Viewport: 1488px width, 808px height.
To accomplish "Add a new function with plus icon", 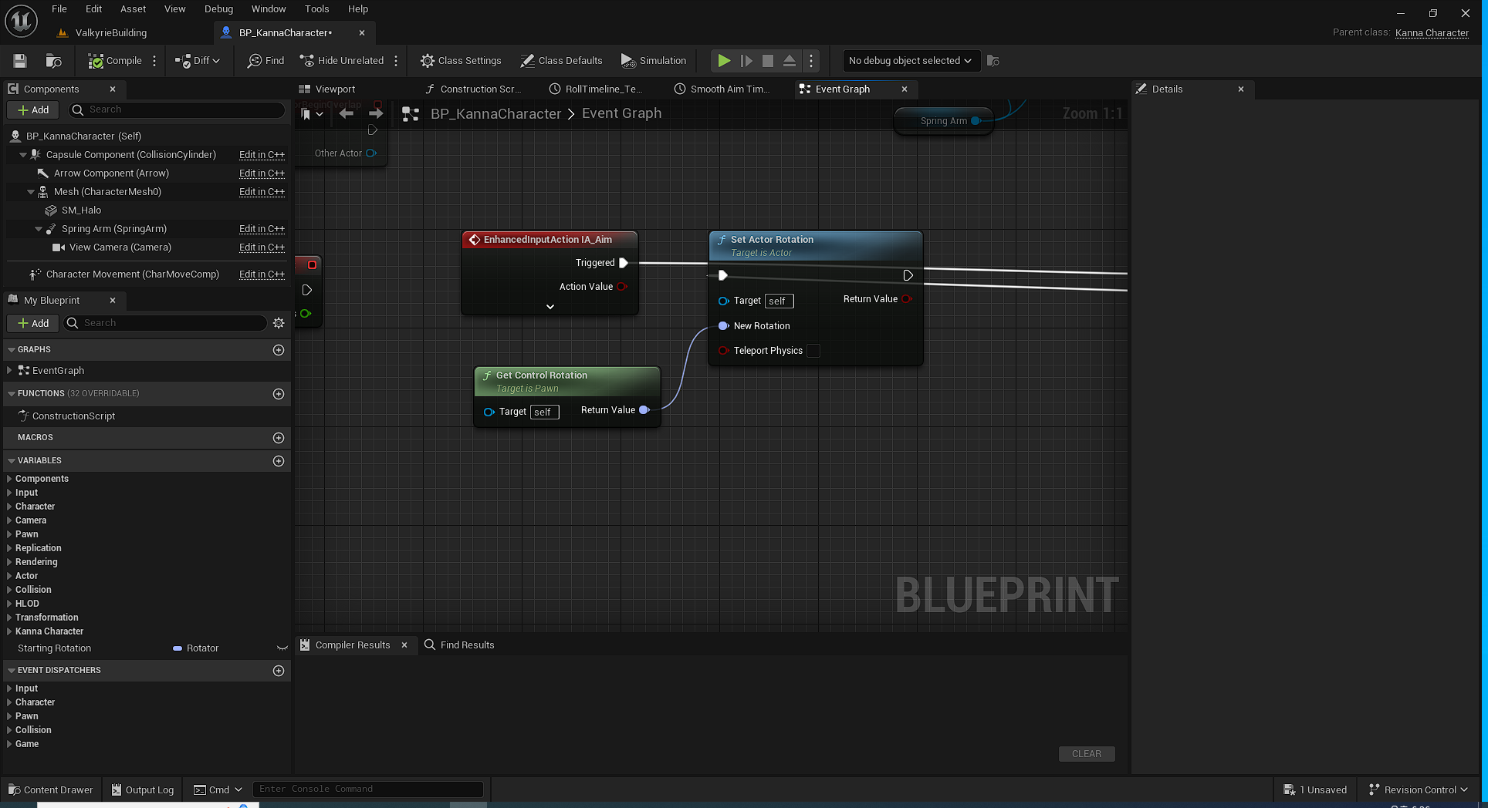I will click(279, 394).
